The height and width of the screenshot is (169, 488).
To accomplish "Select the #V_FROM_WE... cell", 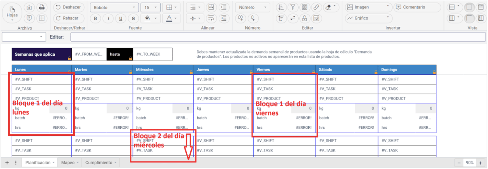I will pyautogui.click(x=89, y=54).
